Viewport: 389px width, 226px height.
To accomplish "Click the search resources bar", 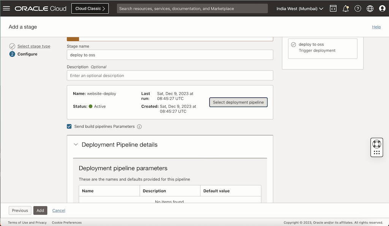I will (192, 9).
